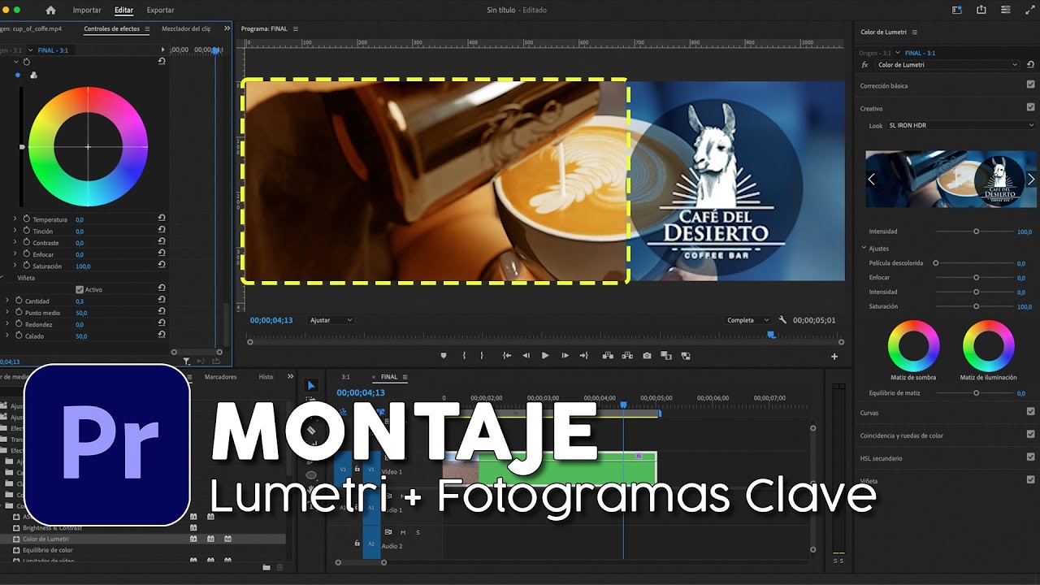Screen dimensions: 1040x585
Task: Click the Matiz de sombra color wheel
Action: point(913,346)
